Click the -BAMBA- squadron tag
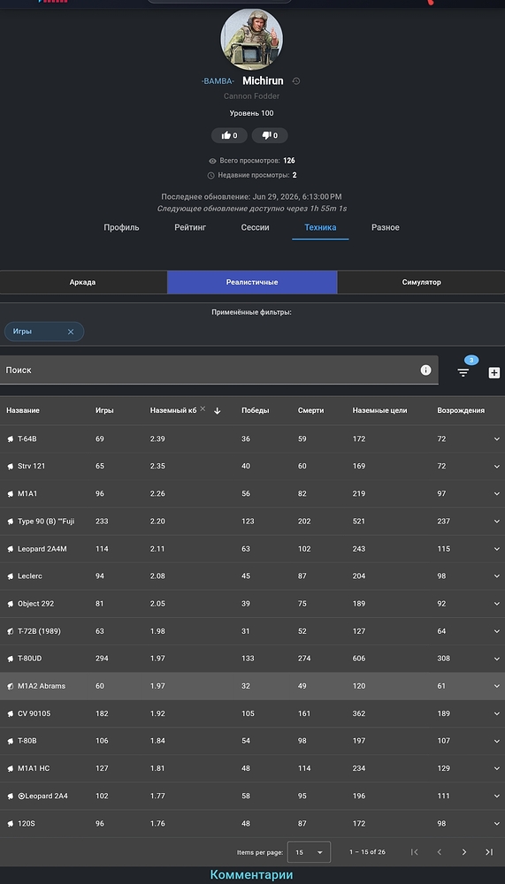505x884 pixels. 218,81
